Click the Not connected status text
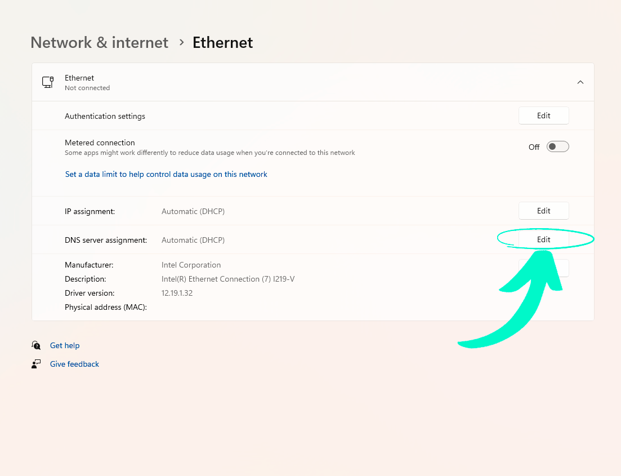Screen dimensions: 621x476 pos(87,88)
